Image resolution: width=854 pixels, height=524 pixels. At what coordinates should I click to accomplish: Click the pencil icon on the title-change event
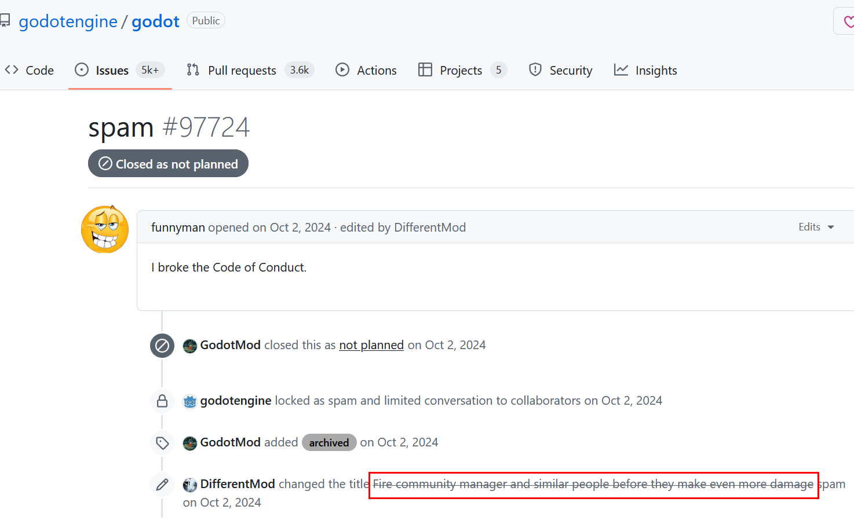click(x=162, y=485)
